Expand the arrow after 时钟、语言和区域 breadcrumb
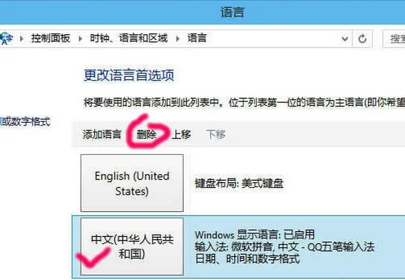Screen dimensions: 405x280 click(x=178, y=39)
